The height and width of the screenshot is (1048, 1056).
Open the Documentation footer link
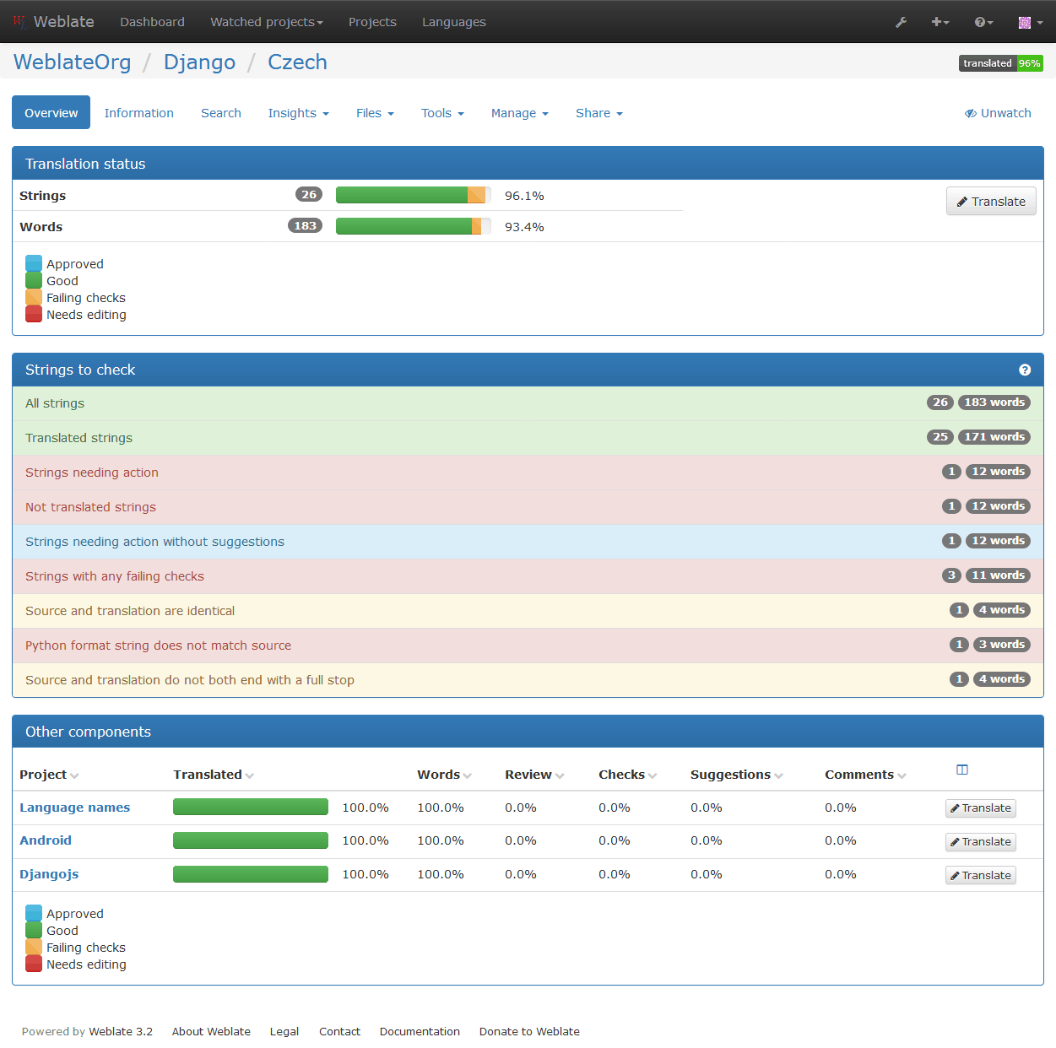tap(420, 1031)
